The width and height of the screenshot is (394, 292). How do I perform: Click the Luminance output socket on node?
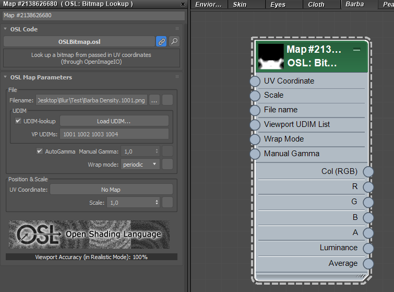368,248
